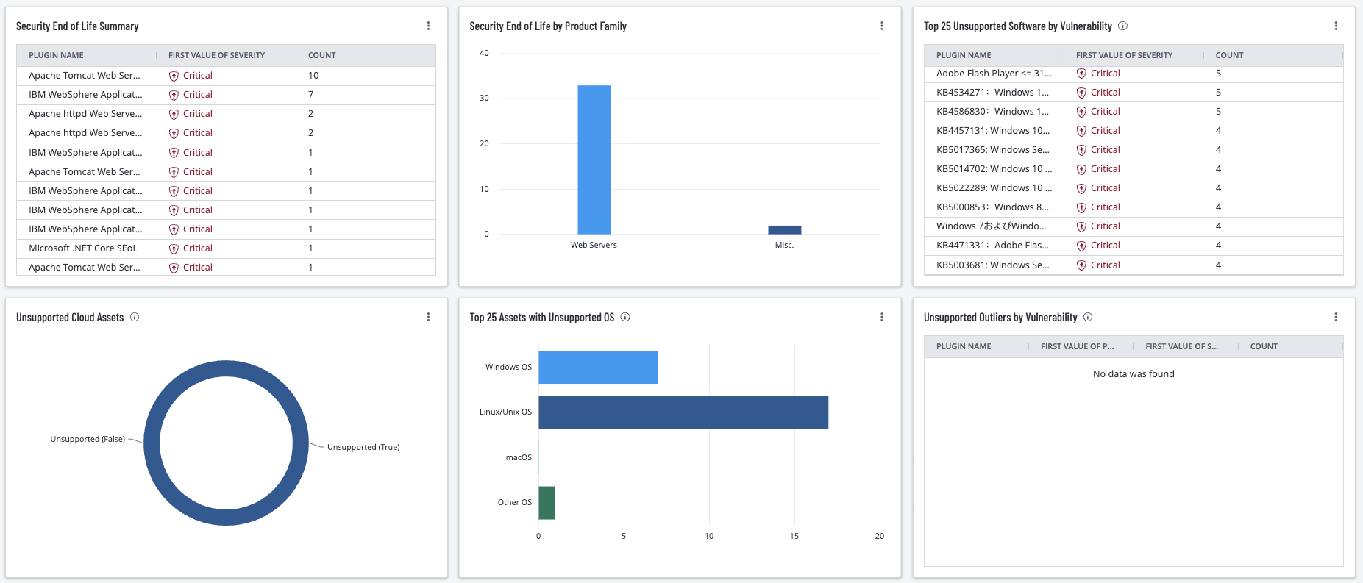Screen dimensions: 1363x583
Task: Click Critical shield icon in KB5022289 row
Action: click(1081, 188)
